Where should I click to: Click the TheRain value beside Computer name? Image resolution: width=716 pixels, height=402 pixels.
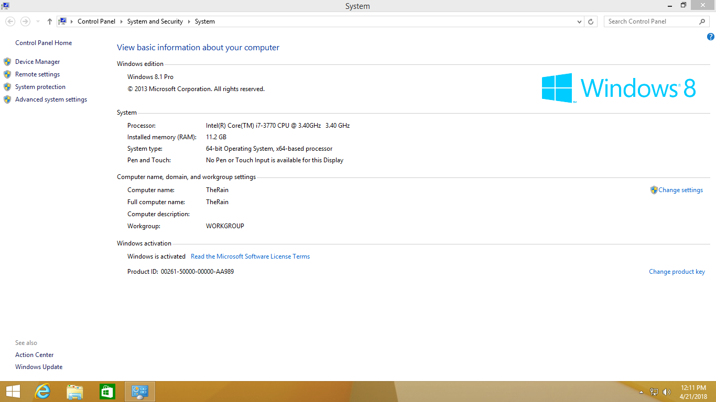point(217,190)
